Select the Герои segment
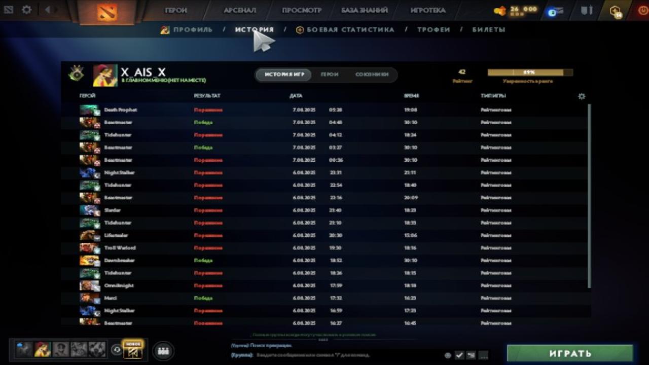Viewport: 649px width, 365px height. click(x=330, y=75)
